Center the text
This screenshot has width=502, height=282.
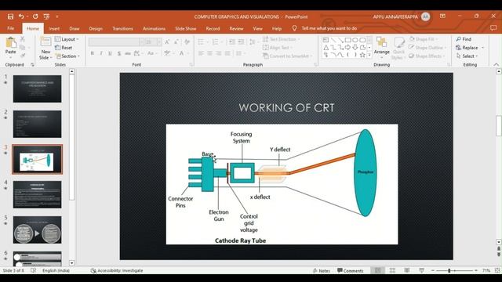tap(209, 53)
